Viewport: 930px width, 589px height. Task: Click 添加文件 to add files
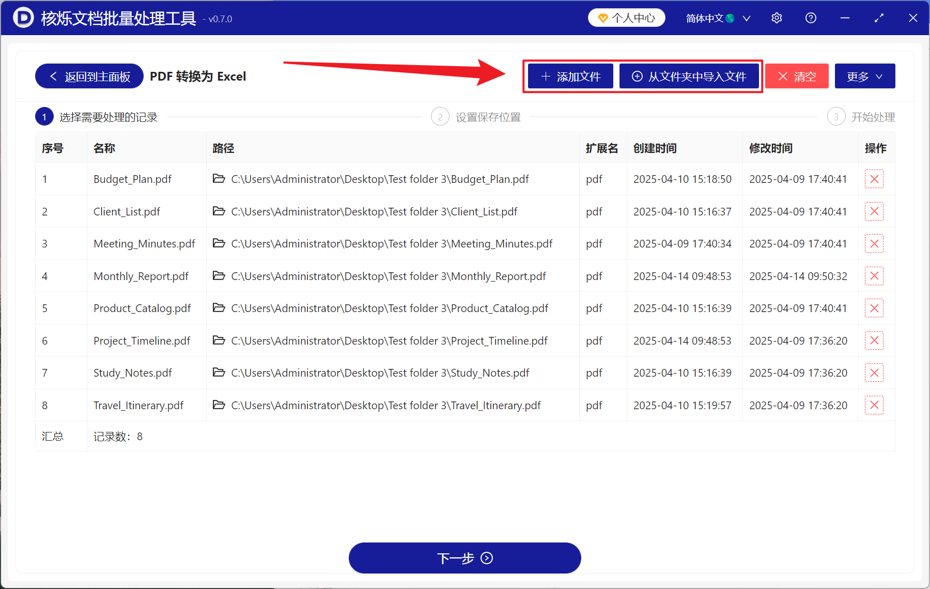coord(570,76)
